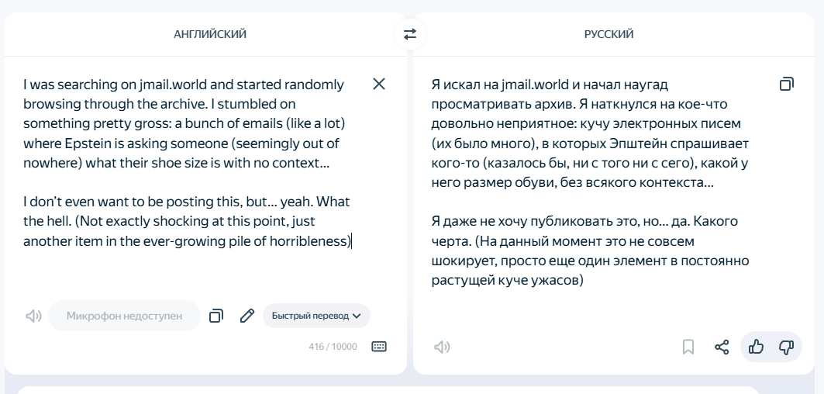Rate translation with thumbs up
This screenshot has height=394, width=824.
click(x=756, y=347)
